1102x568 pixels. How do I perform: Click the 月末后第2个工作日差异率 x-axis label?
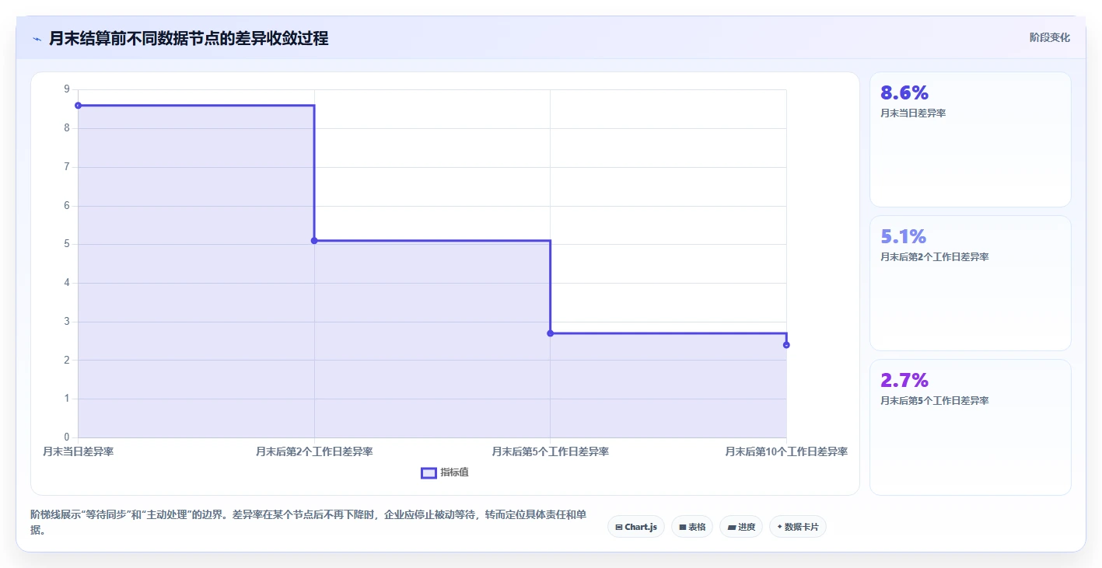point(314,451)
